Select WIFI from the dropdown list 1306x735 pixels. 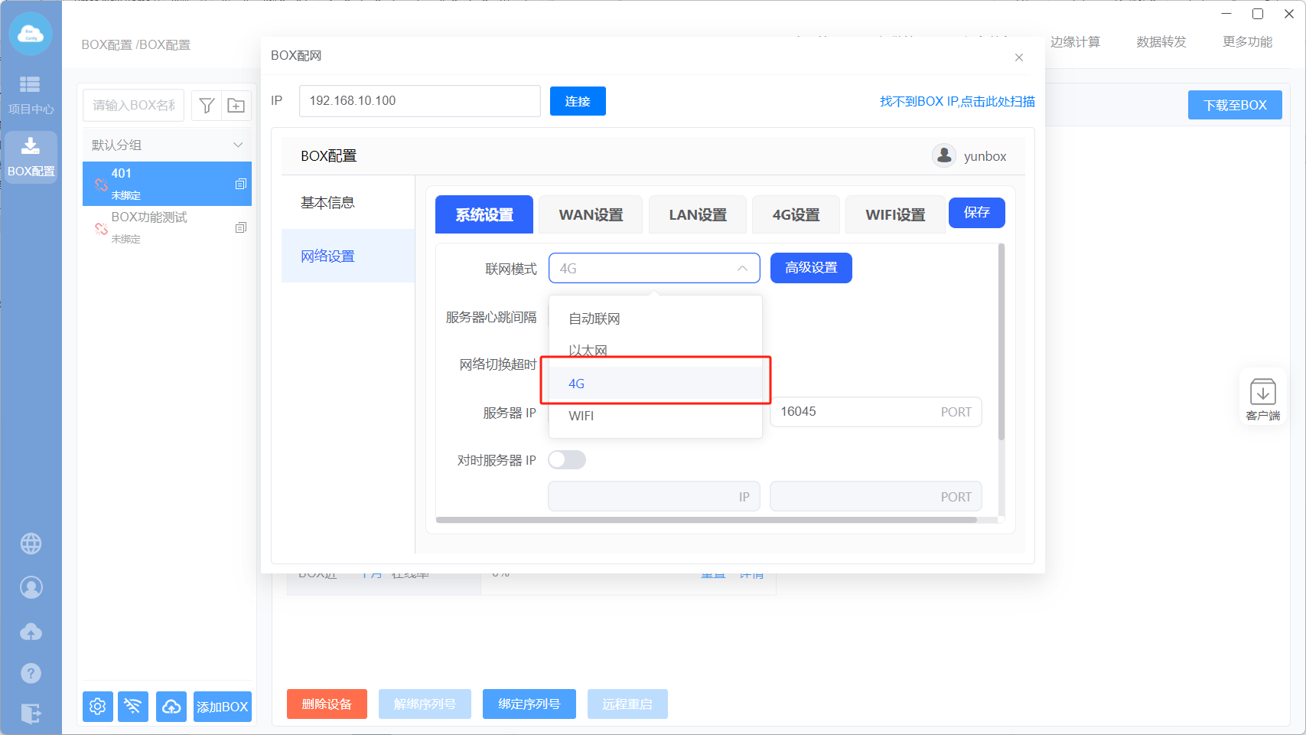pyautogui.click(x=581, y=416)
